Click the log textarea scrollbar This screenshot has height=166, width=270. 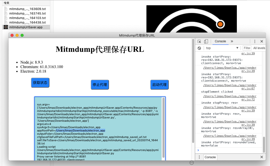tap(164, 128)
